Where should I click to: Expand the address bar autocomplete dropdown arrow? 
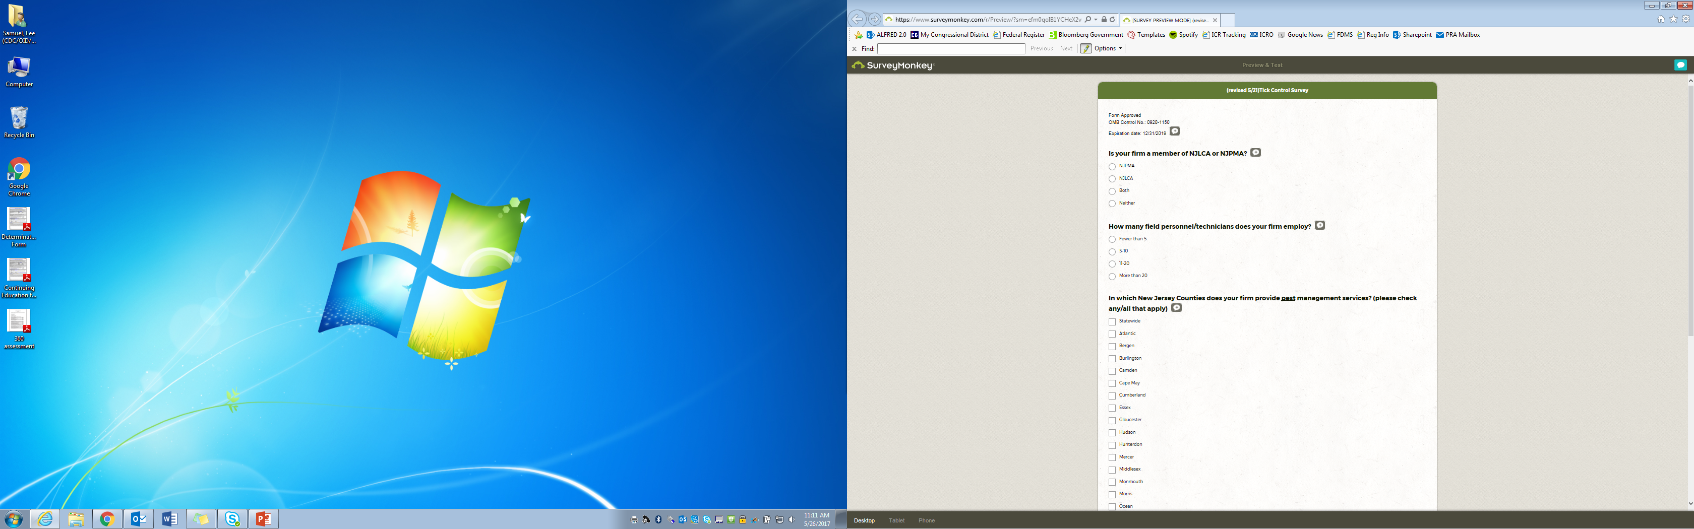coord(1096,20)
